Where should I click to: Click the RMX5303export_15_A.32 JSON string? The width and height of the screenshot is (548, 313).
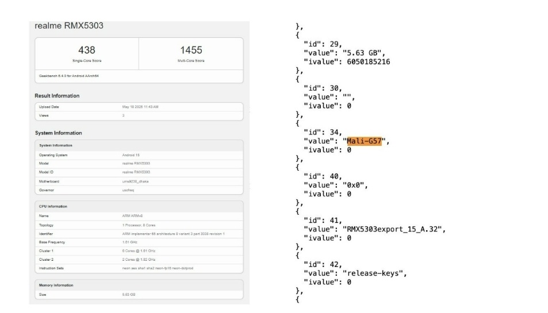tap(393, 229)
